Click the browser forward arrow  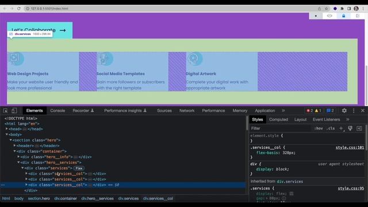click(x=12, y=9)
